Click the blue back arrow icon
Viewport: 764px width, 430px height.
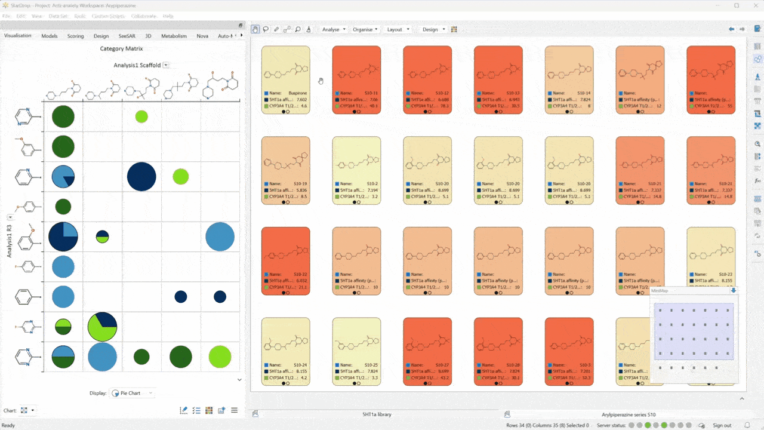click(731, 29)
